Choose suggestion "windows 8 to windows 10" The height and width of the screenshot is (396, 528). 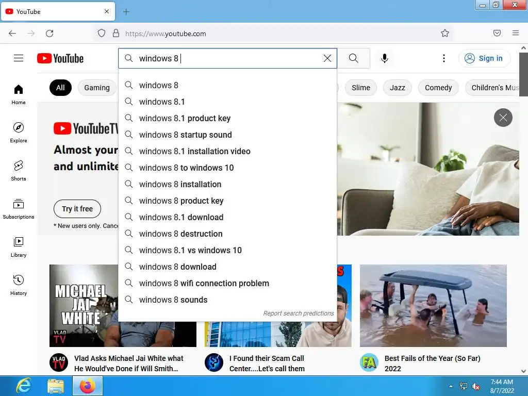pos(227,168)
